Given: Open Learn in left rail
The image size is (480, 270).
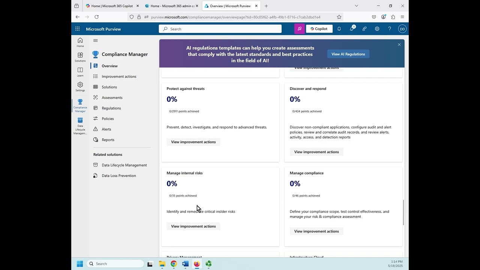Looking at the screenshot, I should tap(80, 72).
